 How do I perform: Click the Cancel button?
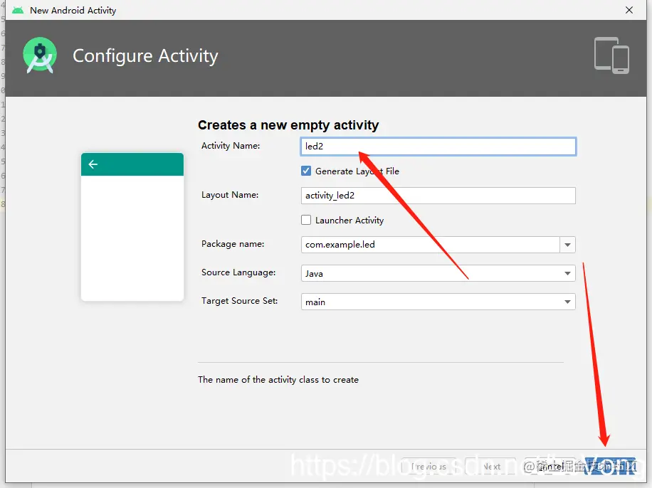point(552,467)
